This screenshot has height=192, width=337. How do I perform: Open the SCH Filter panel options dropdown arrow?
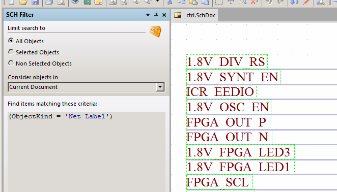pos(148,15)
